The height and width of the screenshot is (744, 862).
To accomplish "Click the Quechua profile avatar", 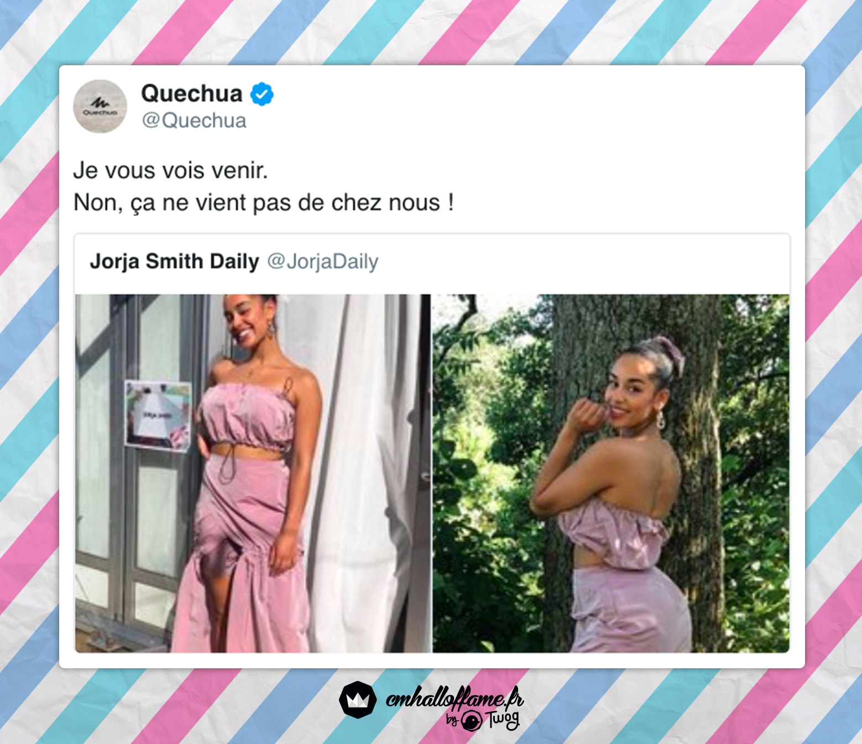I will click(x=100, y=106).
